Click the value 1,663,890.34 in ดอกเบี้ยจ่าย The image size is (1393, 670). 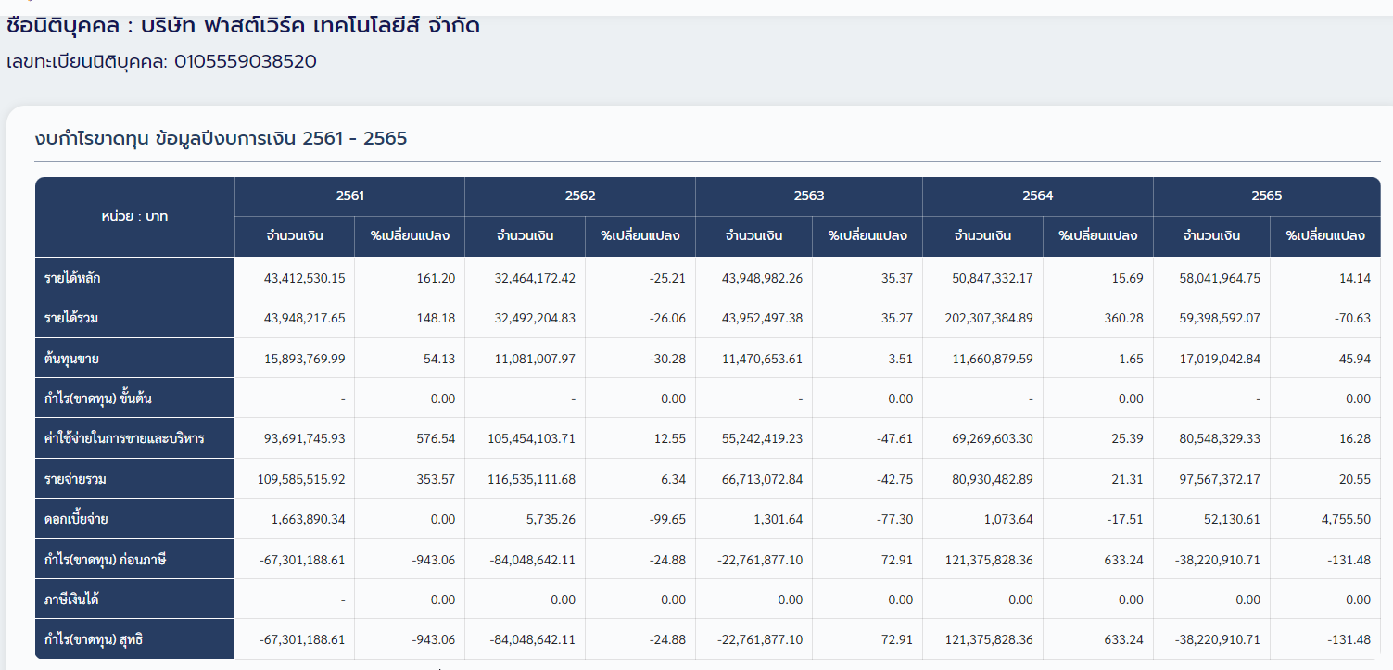pyautogui.click(x=309, y=519)
